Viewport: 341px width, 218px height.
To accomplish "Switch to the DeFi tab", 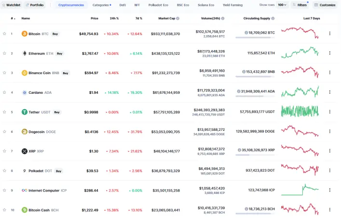I will coord(123,5).
